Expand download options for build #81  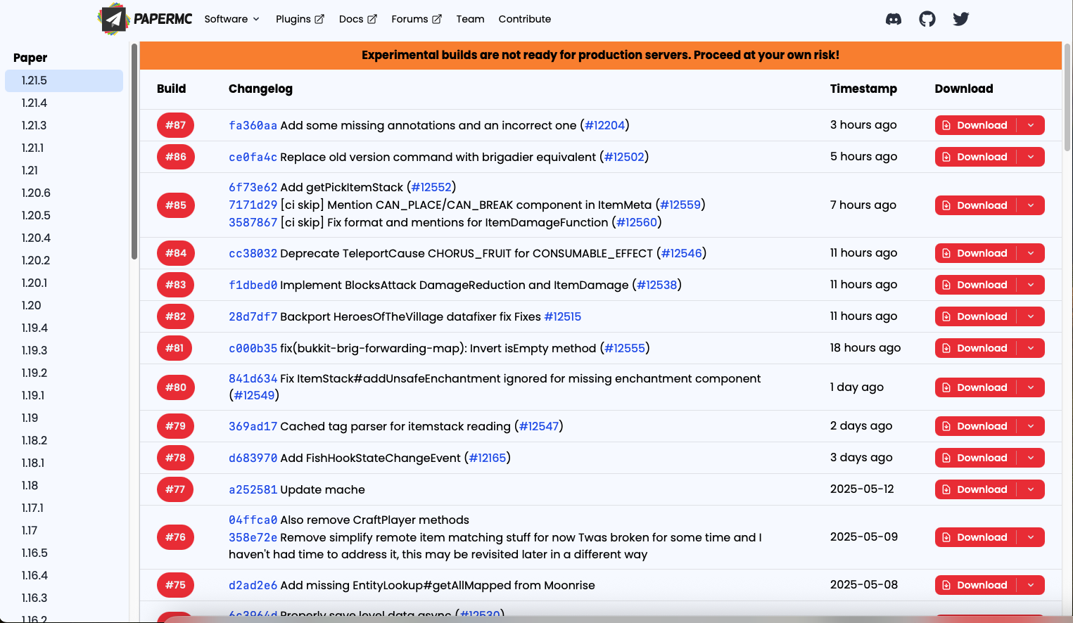1031,348
